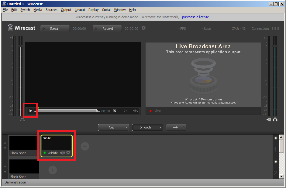Image resolution: width=286 pixels, height=188 pixels.
Task: Click the layer list scrollbar thumb
Action: 281,146
